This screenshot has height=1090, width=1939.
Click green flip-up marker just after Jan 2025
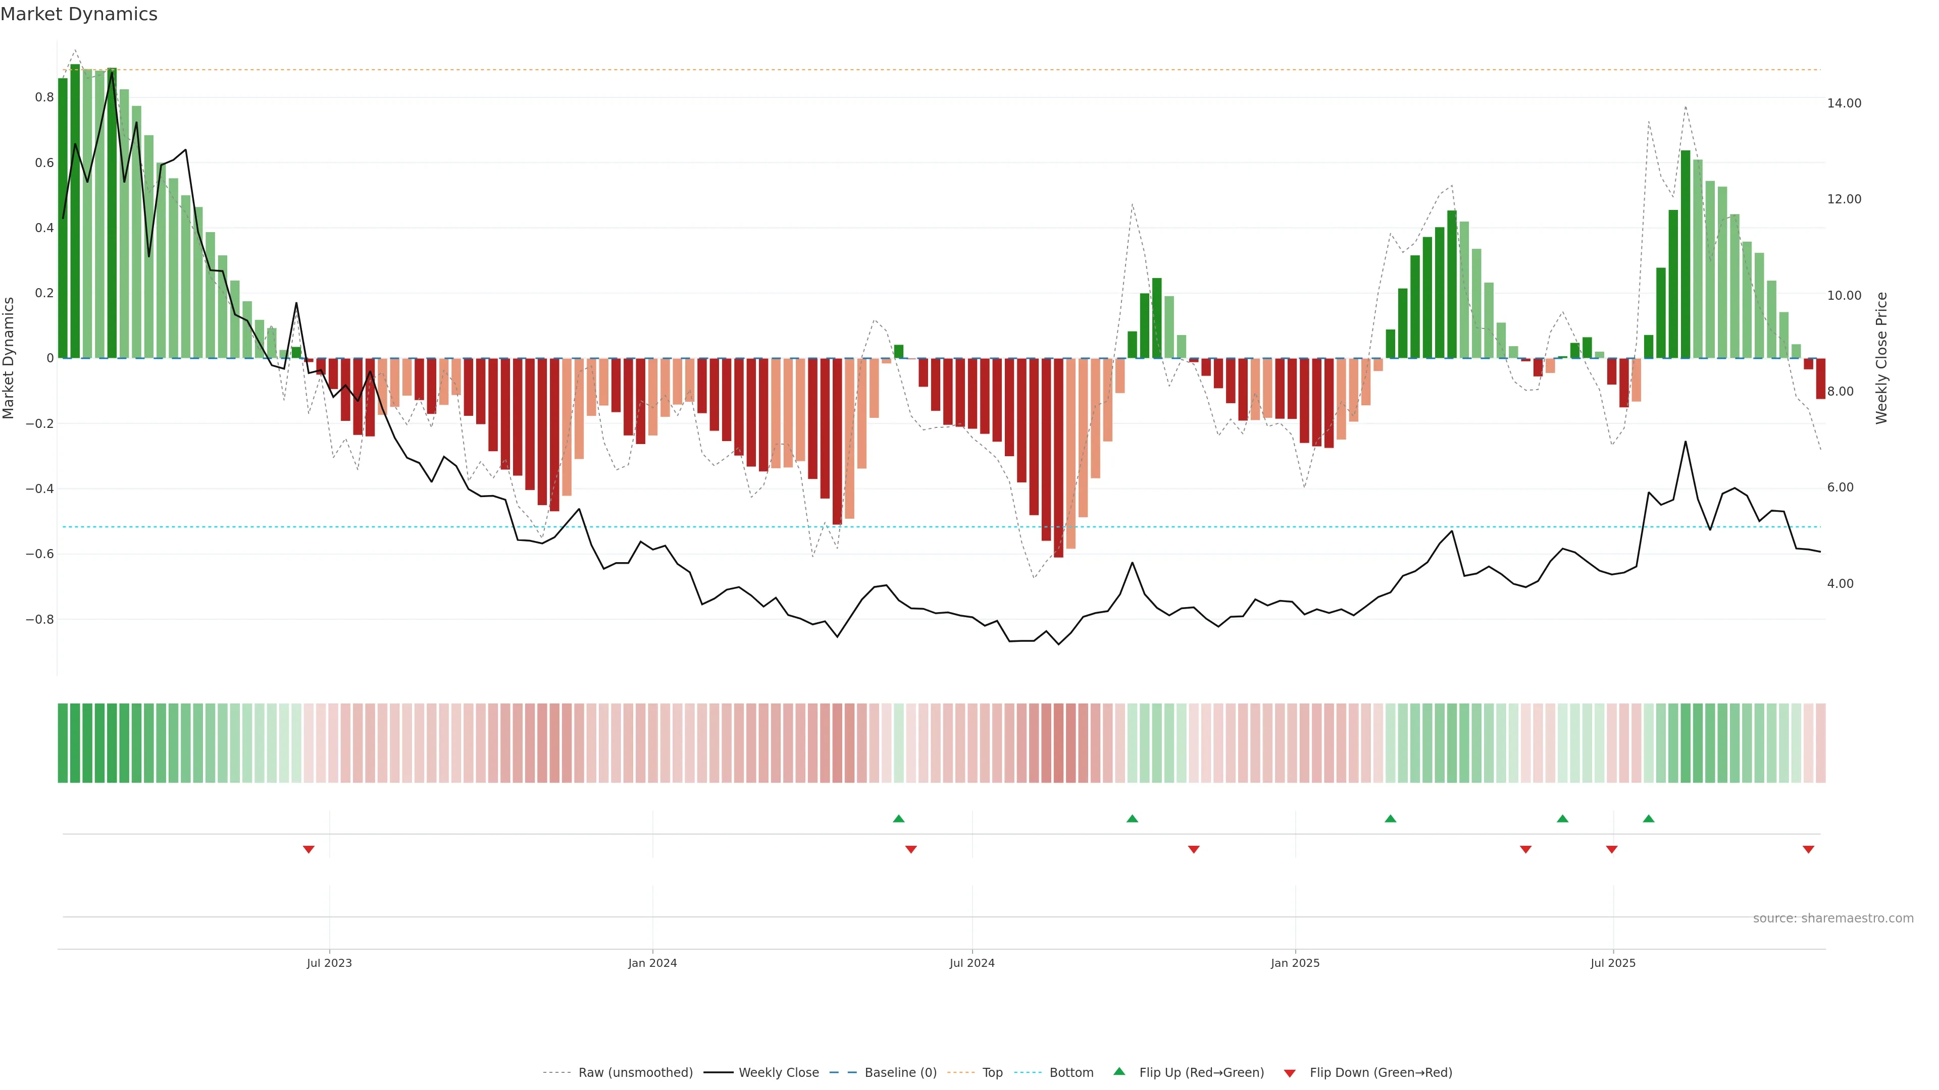pyautogui.click(x=1390, y=819)
